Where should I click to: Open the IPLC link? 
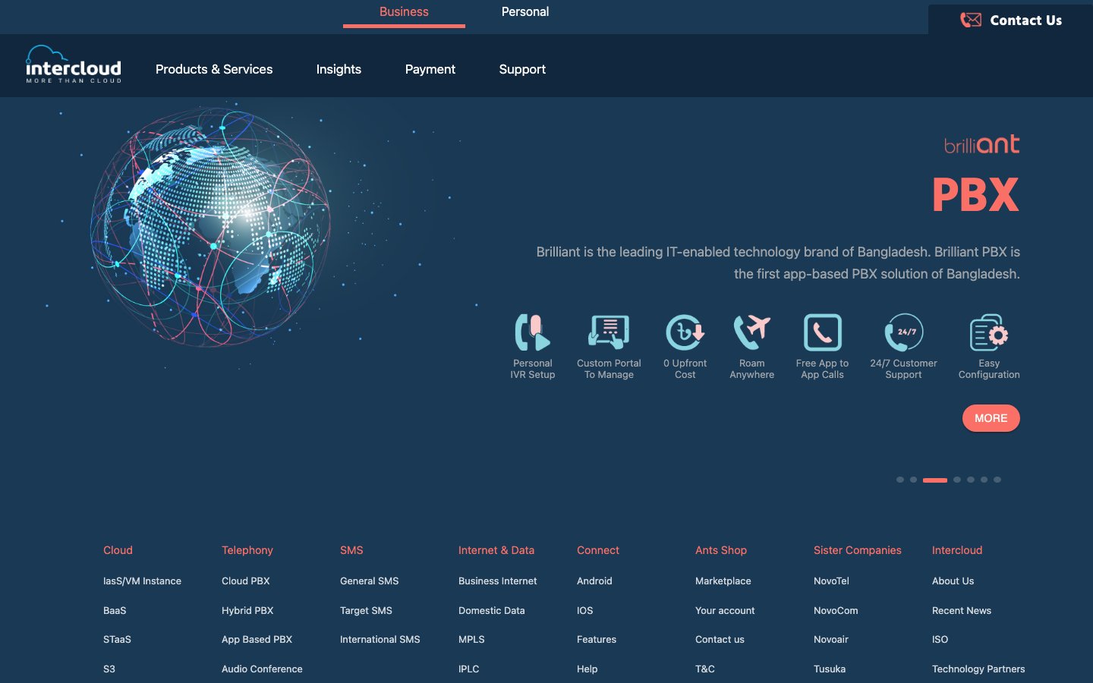pos(469,669)
